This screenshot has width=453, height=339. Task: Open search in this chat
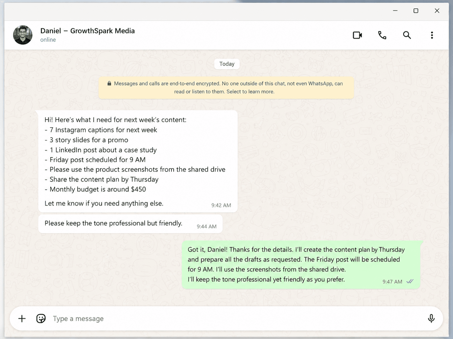[x=407, y=35]
